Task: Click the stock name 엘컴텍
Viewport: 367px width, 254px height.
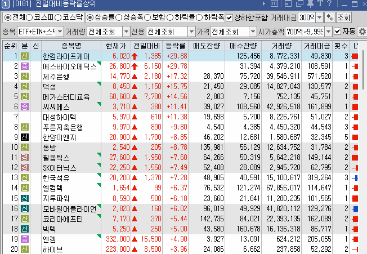Action: (53, 188)
